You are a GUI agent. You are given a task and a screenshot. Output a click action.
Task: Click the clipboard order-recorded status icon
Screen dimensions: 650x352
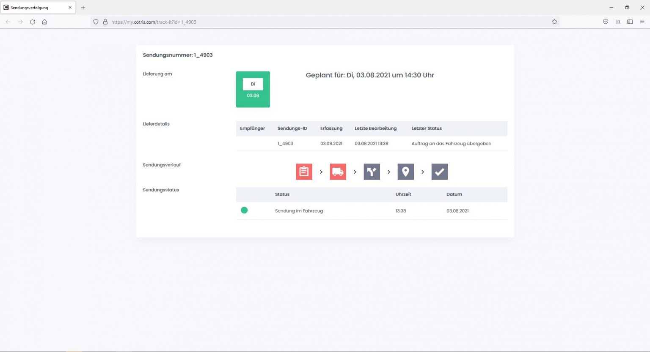click(x=304, y=172)
